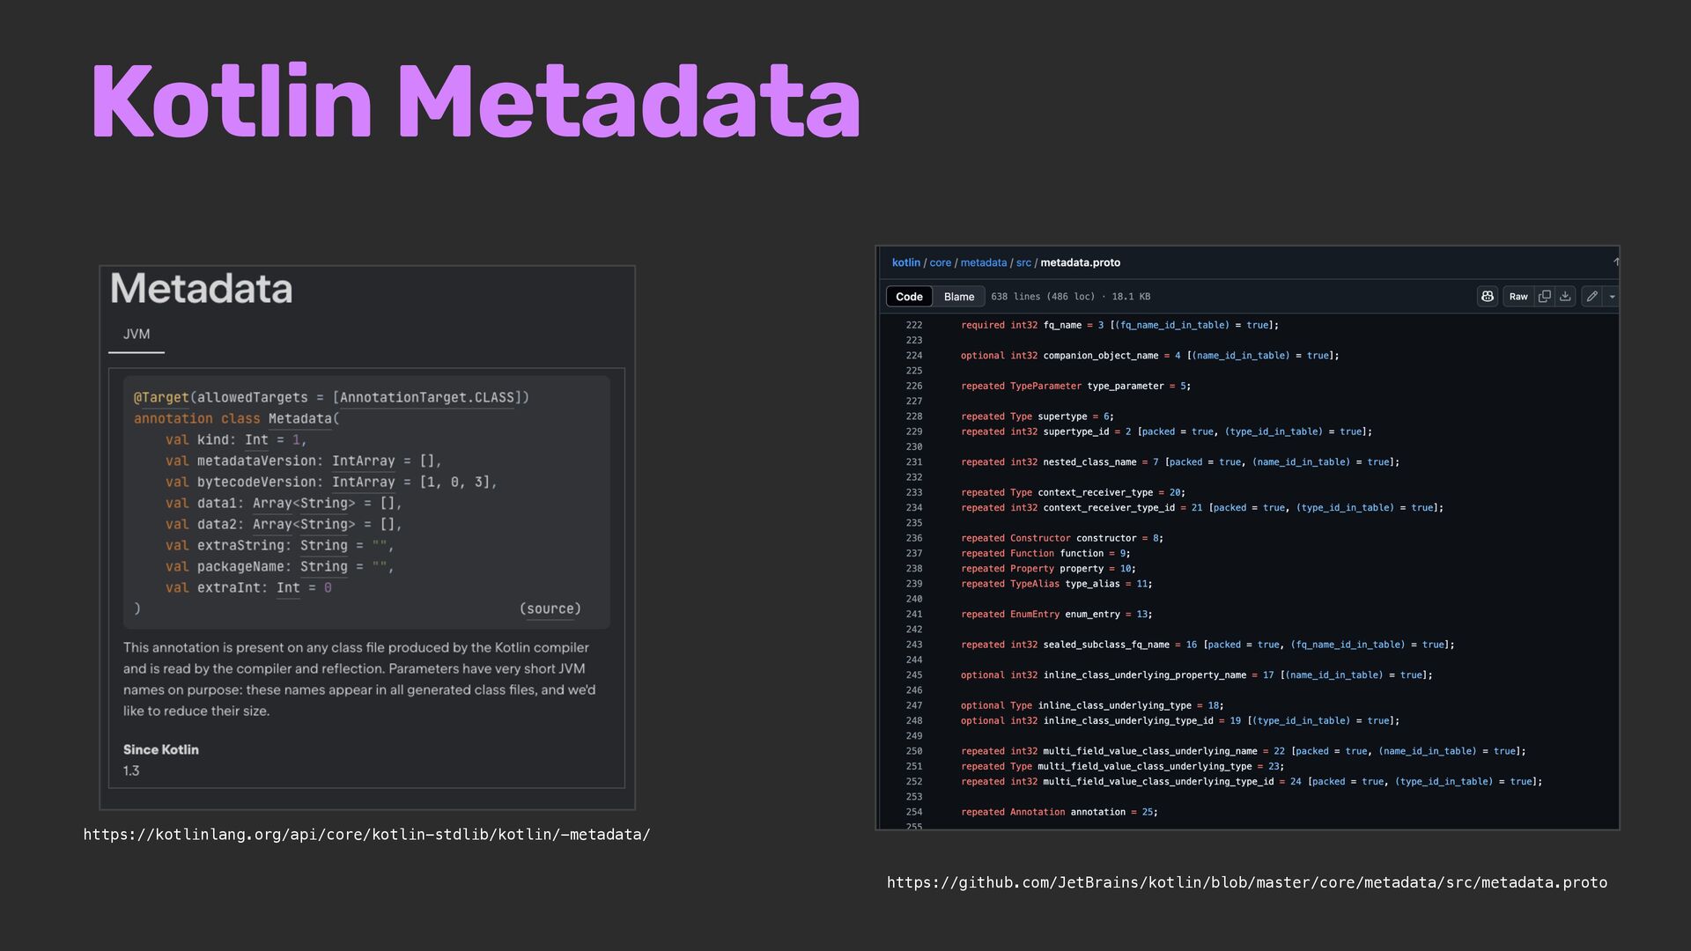1691x951 pixels.
Task: Navigate to core folder breadcrumb
Action: [940, 262]
